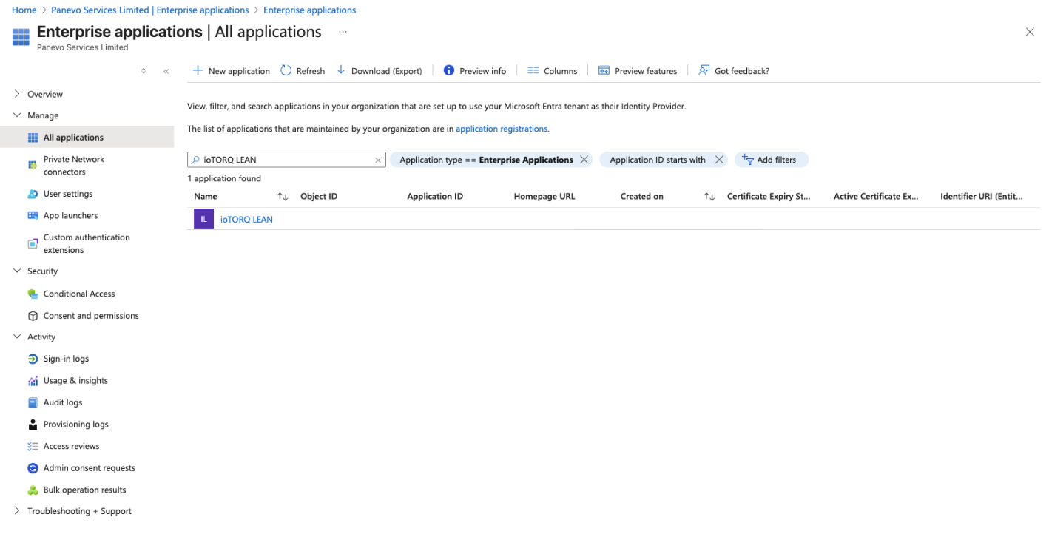Click the Panevo Services Limited breadcrumb link
The image size is (1049, 534).
[x=150, y=10]
